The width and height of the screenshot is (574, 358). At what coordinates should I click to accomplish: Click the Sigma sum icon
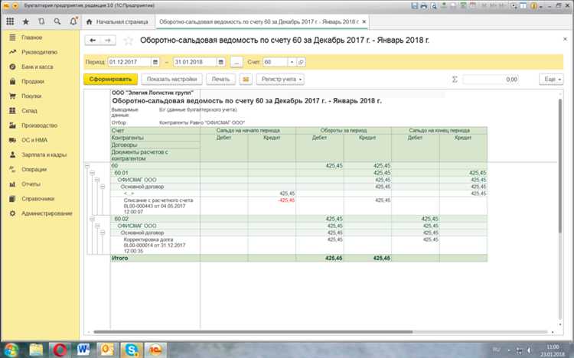455,80
